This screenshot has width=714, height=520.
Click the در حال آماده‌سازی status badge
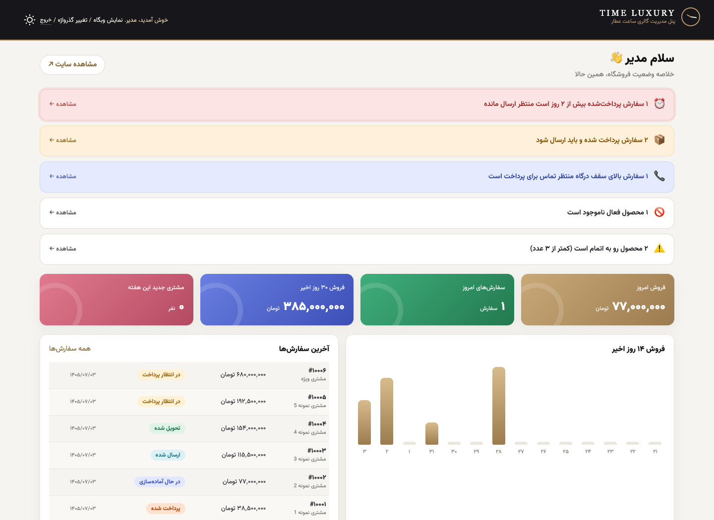(160, 482)
